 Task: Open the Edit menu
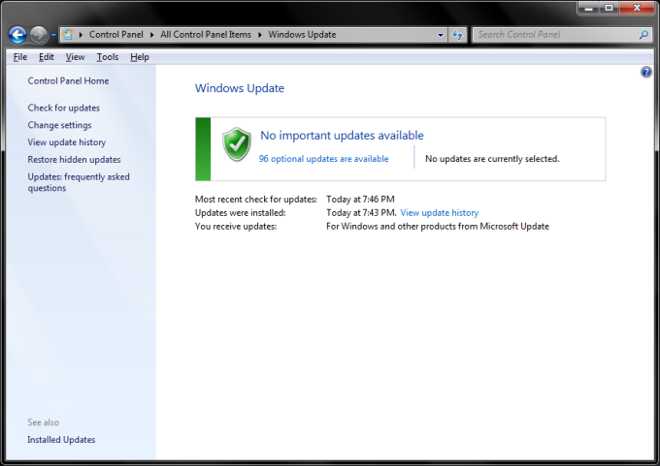click(47, 57)
